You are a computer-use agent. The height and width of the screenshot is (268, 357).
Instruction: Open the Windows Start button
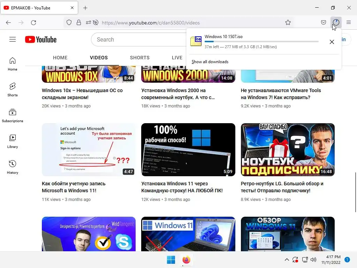click(171, 260)
